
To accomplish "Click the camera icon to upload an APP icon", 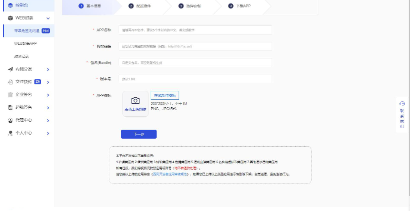I will pyautogui.click(x=135, y=101).
